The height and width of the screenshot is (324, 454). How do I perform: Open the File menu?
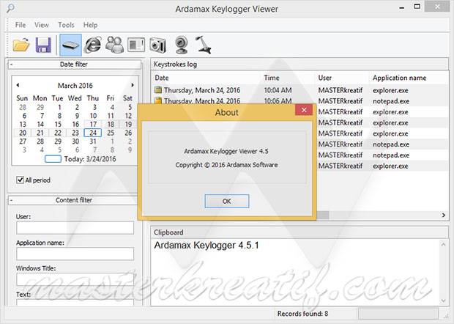(21, 25)
